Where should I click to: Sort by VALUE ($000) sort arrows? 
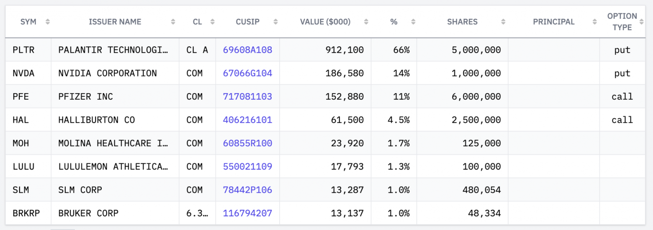366,22
